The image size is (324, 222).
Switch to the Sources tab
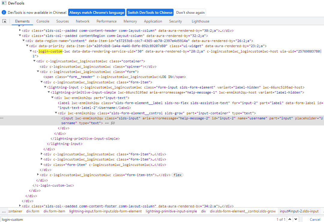click(x=62, y=21)
